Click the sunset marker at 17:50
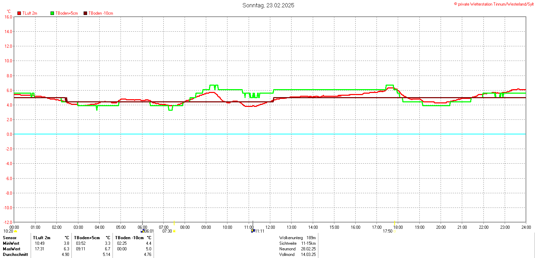 point(394,231)
